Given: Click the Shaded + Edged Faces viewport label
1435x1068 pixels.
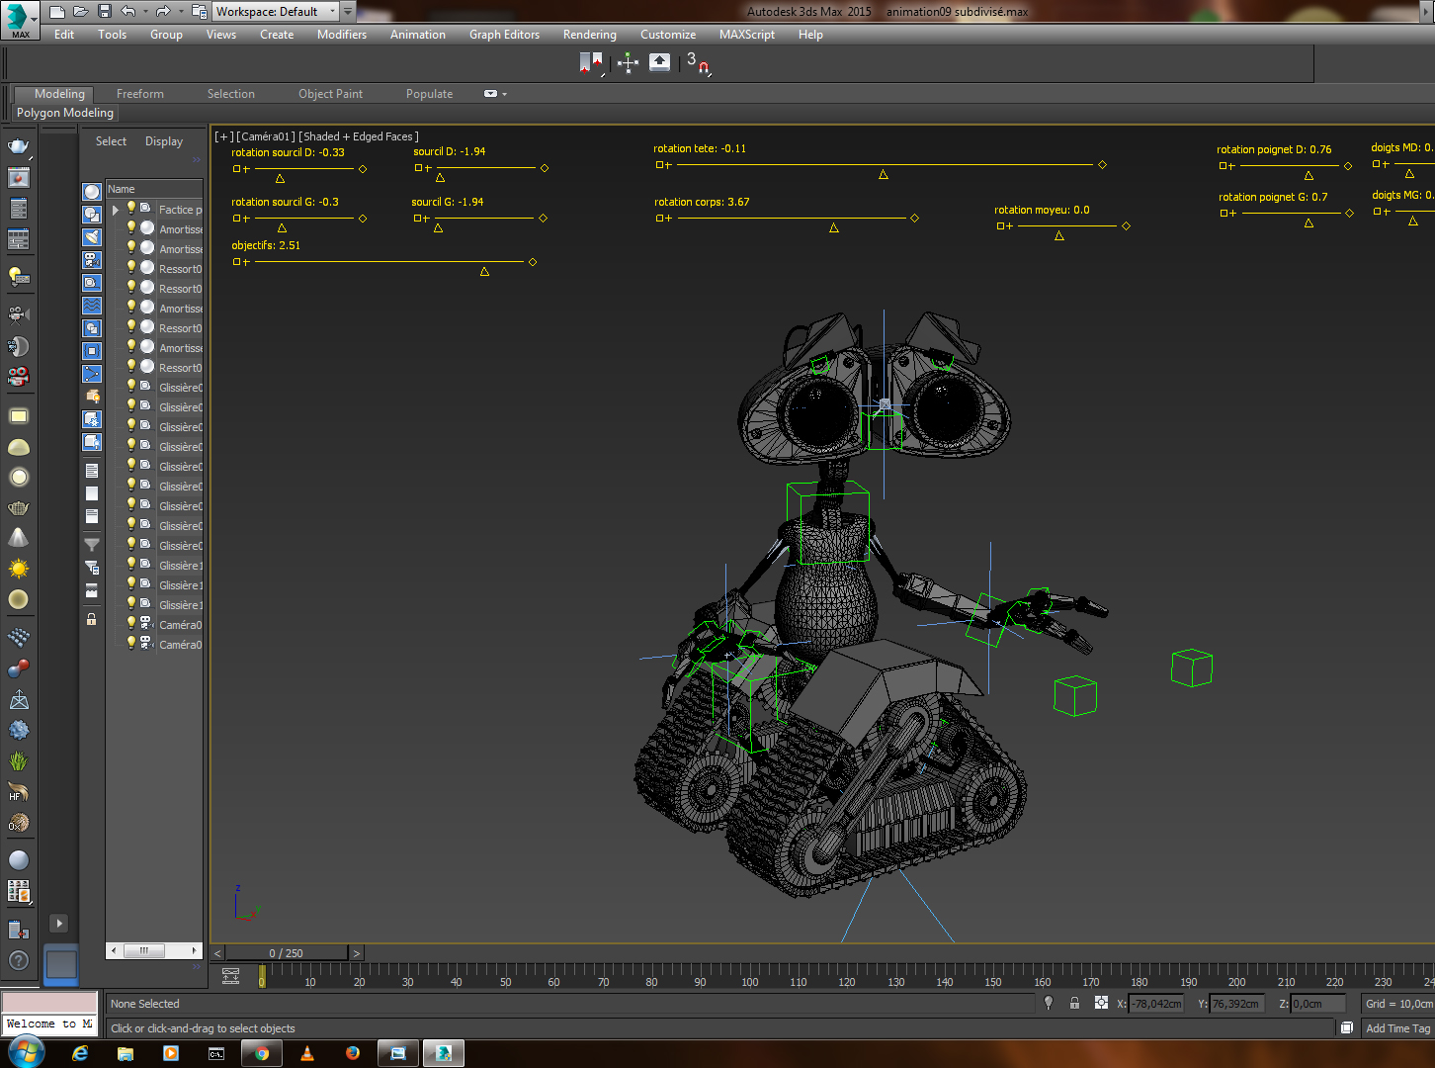Looking at the screenshot, I should pos(359,136).
